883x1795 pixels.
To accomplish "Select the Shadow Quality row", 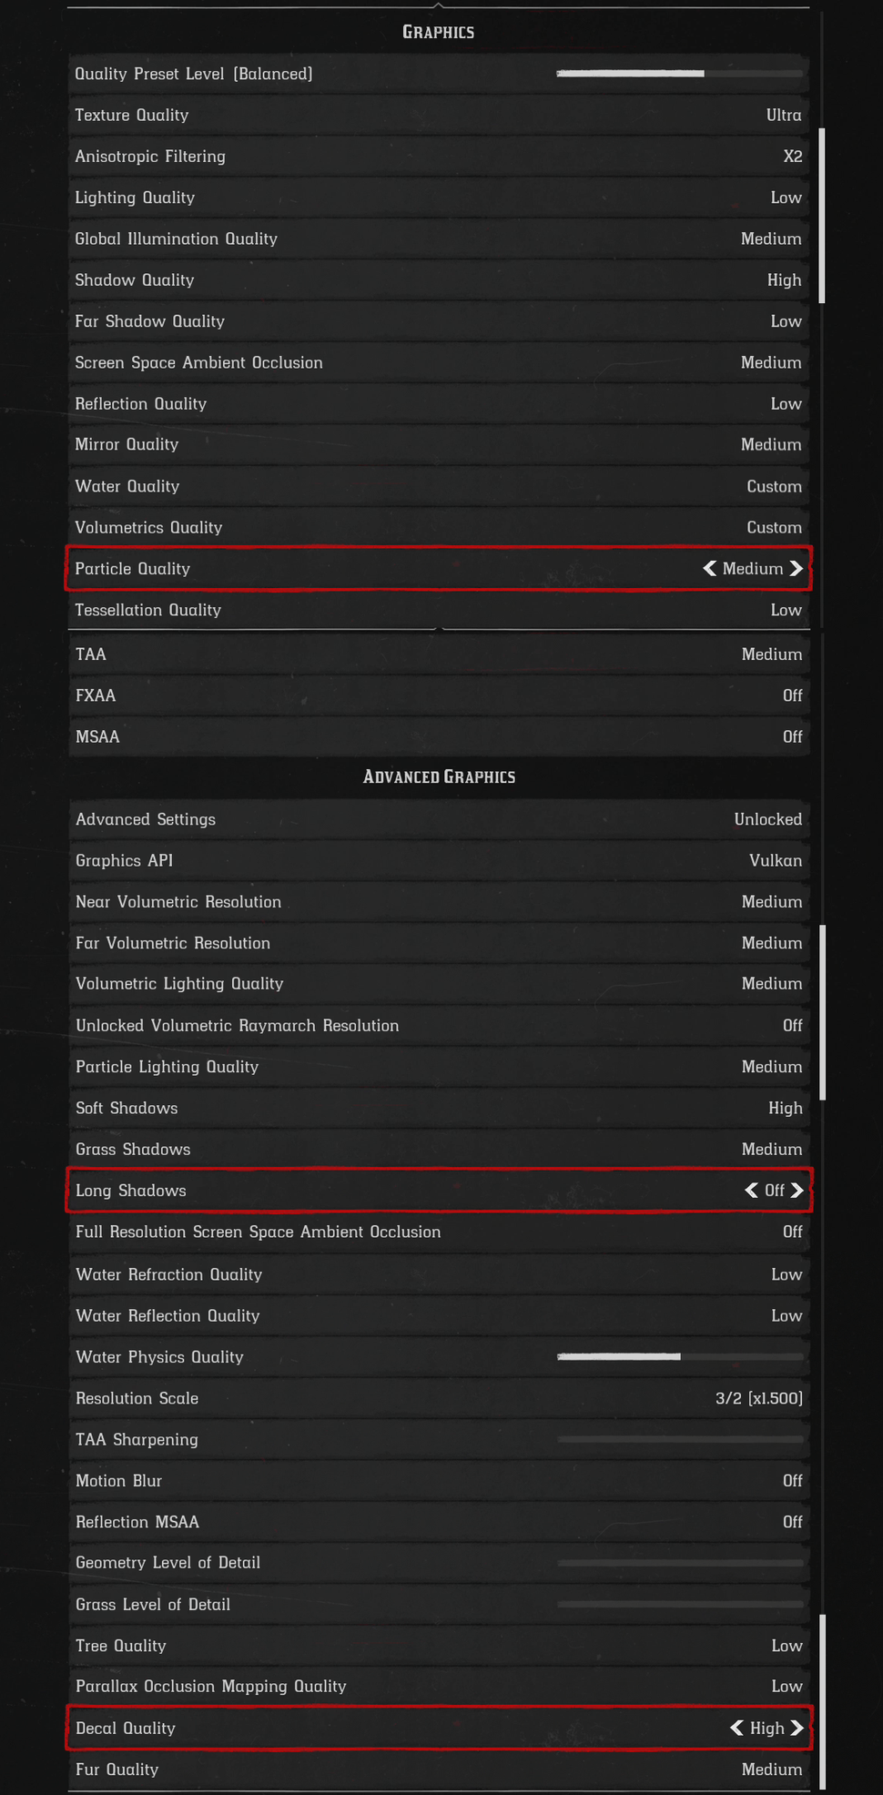I will [439, 280].
